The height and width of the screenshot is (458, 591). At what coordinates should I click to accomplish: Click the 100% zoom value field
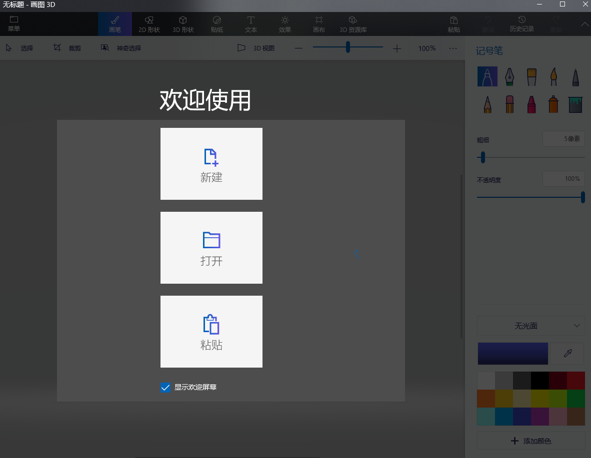click(x=427, y=48)
